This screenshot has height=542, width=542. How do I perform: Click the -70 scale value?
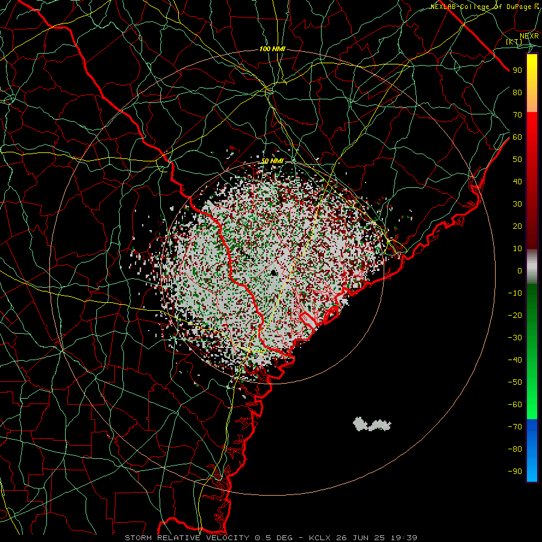point(515,427)
